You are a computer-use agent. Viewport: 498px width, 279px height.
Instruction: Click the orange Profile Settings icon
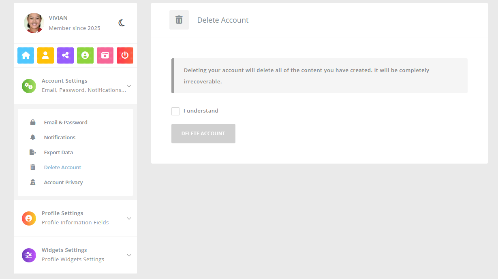click(x=29, y=218)
